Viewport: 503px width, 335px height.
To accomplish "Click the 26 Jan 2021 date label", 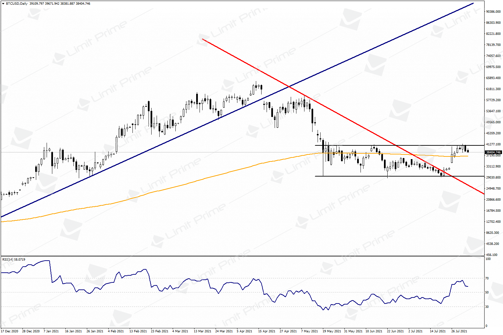I will coord(95,331).
